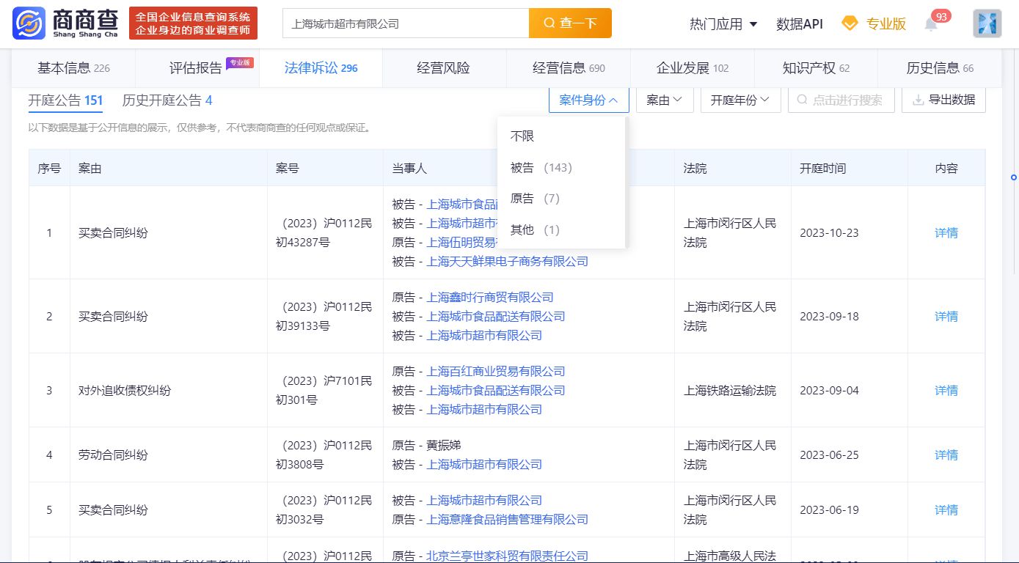Click the 商商查 logo icon
The height and width of the screenshot is (563, 1019).
28,23
